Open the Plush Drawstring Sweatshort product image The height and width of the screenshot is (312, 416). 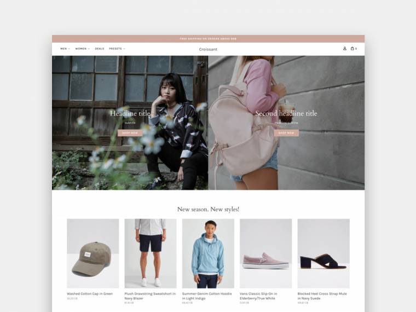tap(151, 253)
